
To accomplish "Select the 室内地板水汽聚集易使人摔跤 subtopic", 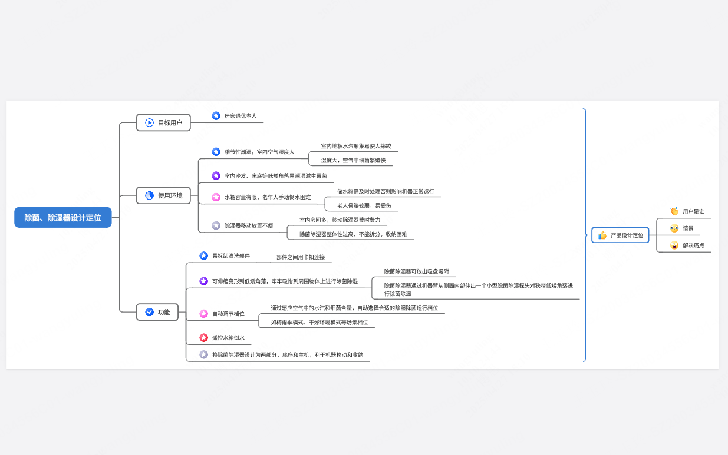I will 355,146.
